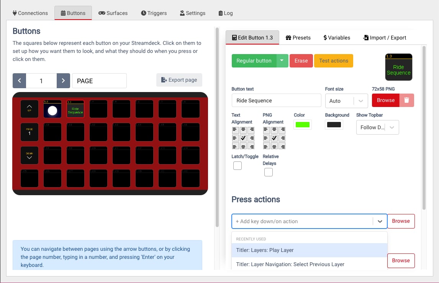The width and height of the screenshot is (439, 283).
Task: Switch to the Surfaces tab
Action: point(113,13)
